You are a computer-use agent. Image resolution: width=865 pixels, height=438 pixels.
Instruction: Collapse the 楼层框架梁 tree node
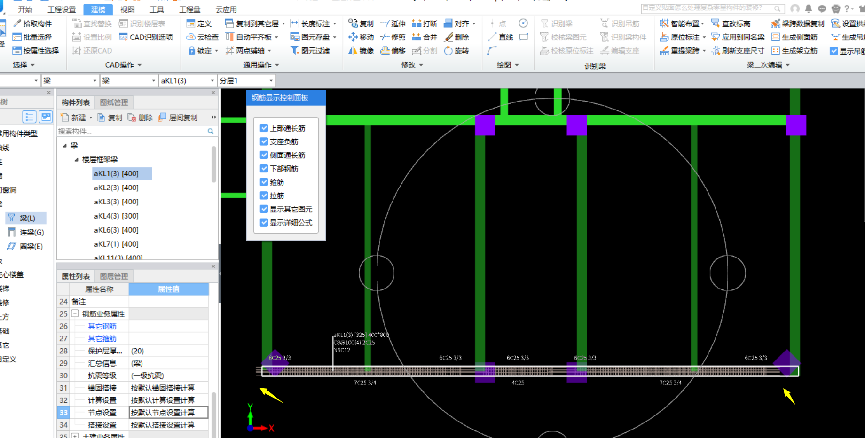76,160
